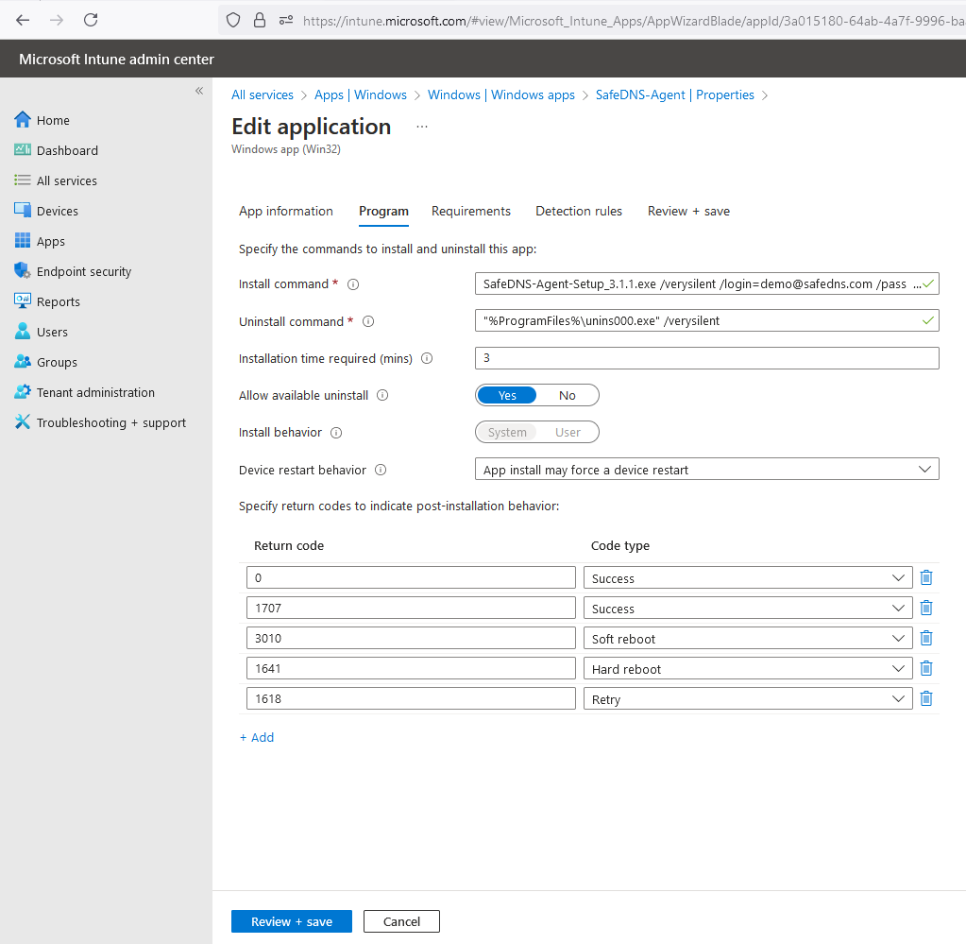Click the ellipsis next to Edit application

tap(421, 127)
